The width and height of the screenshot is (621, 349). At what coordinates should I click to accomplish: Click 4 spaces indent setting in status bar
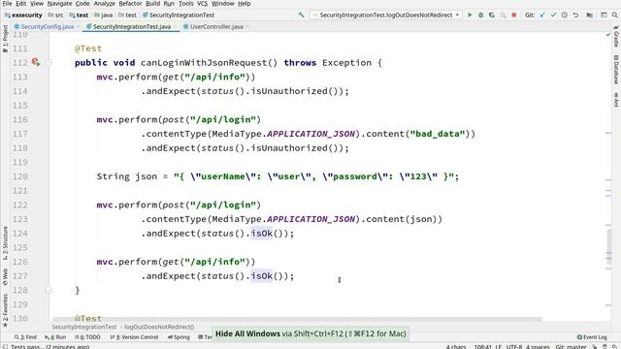[x=538, y=346]
